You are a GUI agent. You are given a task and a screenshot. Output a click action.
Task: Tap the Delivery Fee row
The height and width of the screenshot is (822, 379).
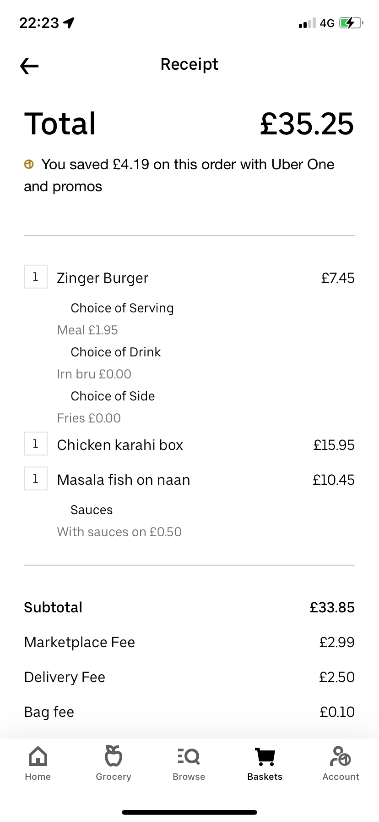coord(189,677)
